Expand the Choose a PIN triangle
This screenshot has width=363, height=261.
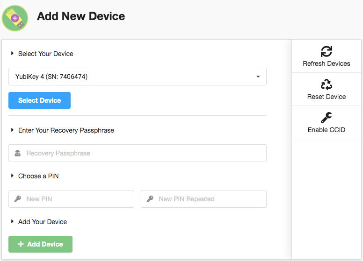click(12, 176)
